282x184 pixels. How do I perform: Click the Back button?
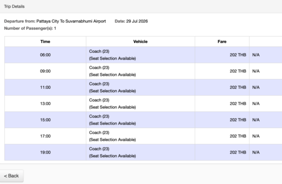(11, 176)
